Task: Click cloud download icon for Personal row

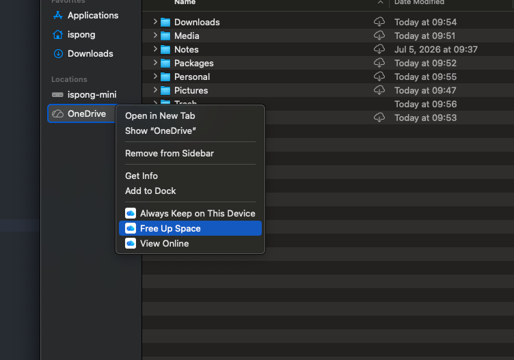Action: click(379, 77)
